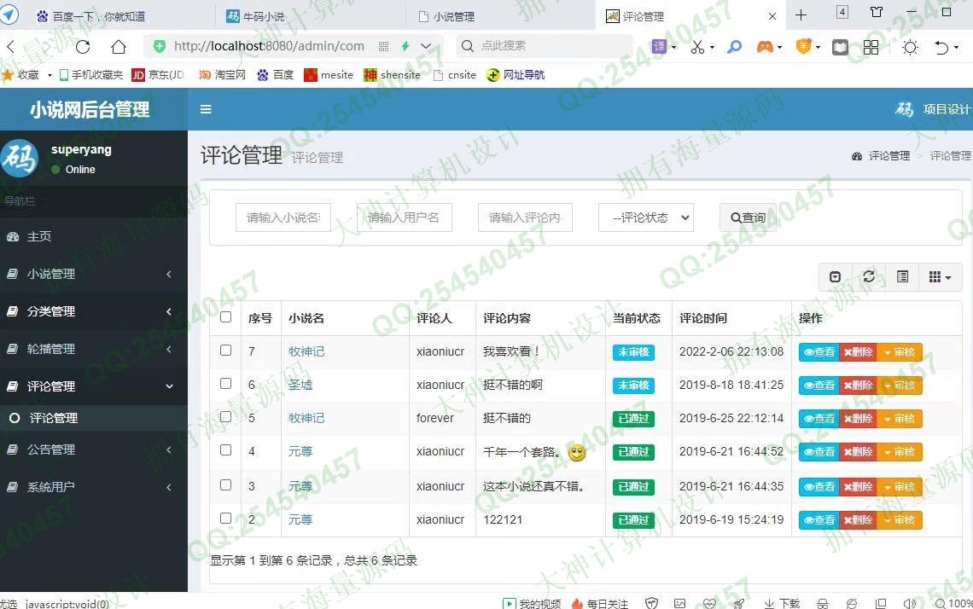Open 审核 dropdown for row 3
Screen dimensions: 973x609
click(899, 487)
